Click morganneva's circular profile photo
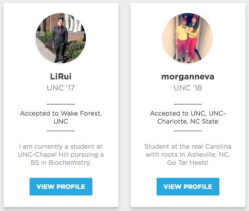This screenshot has height=211, width=249. tap(188, 38)
